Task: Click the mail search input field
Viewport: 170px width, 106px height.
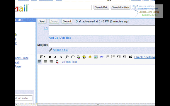Action: pyautogui.click(x=62, y=7)
